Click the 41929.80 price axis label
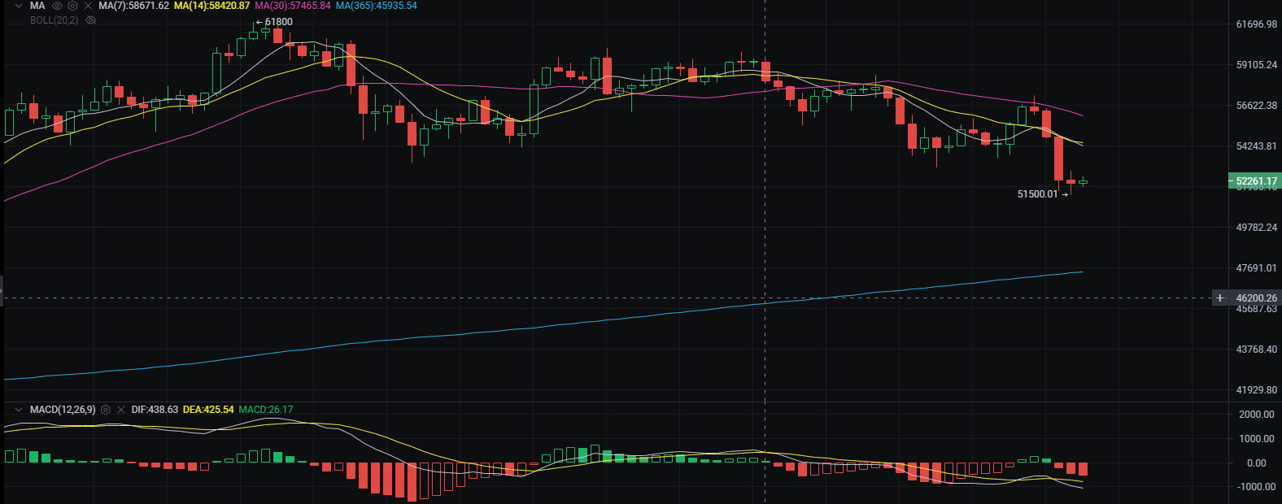This screenshot has height=504, width=1282. 1257,390
